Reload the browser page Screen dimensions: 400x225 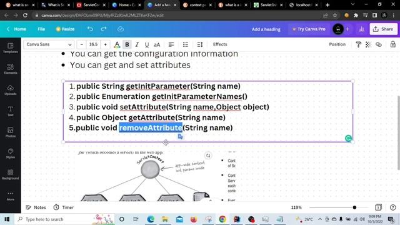click(x=25, y=15)
